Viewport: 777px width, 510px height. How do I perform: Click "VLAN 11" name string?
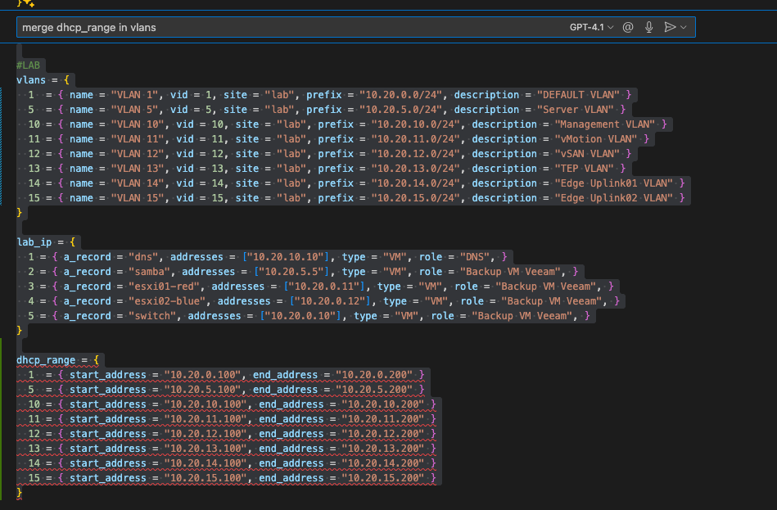(x=138, y=139)
